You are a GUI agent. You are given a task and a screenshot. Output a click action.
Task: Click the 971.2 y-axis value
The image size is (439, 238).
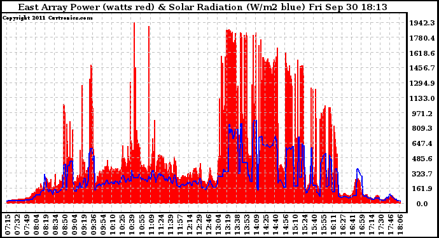(x=423, y=114)
